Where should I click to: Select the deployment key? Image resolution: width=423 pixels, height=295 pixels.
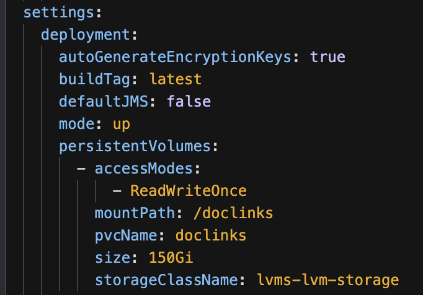[x=85, y=35]
